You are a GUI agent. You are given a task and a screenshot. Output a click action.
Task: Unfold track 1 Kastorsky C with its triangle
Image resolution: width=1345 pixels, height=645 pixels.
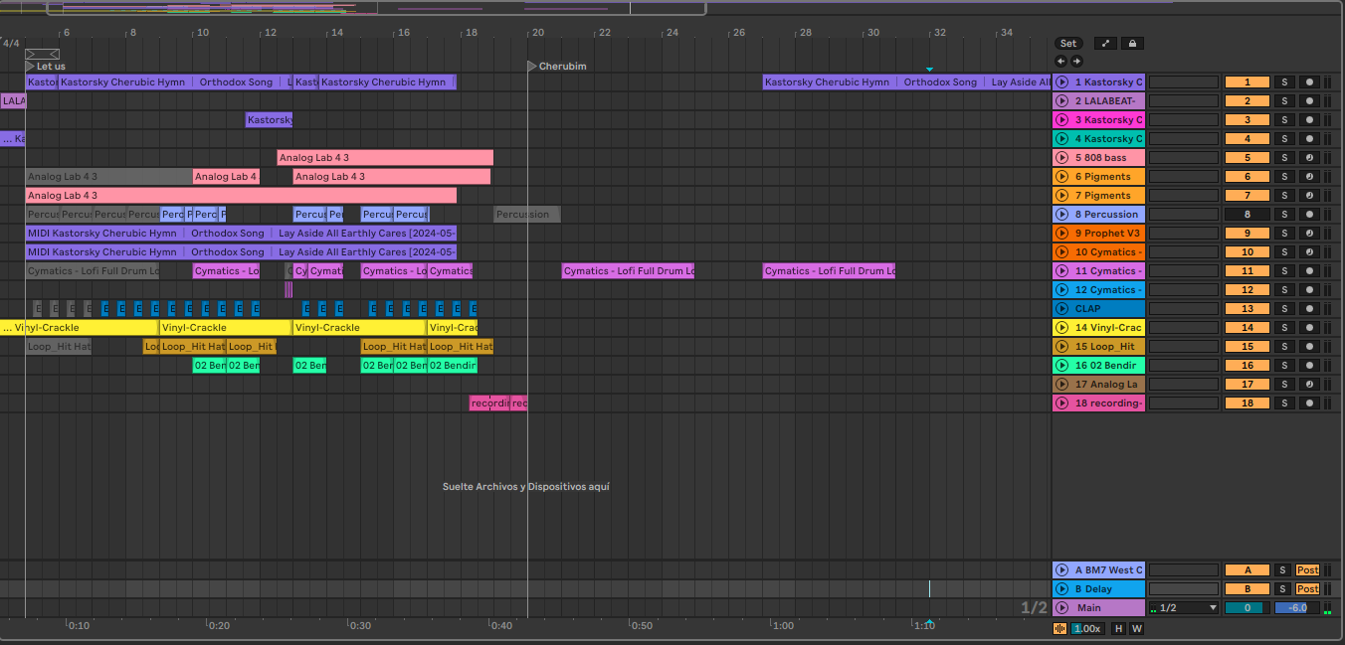[x=1061, y=82]
